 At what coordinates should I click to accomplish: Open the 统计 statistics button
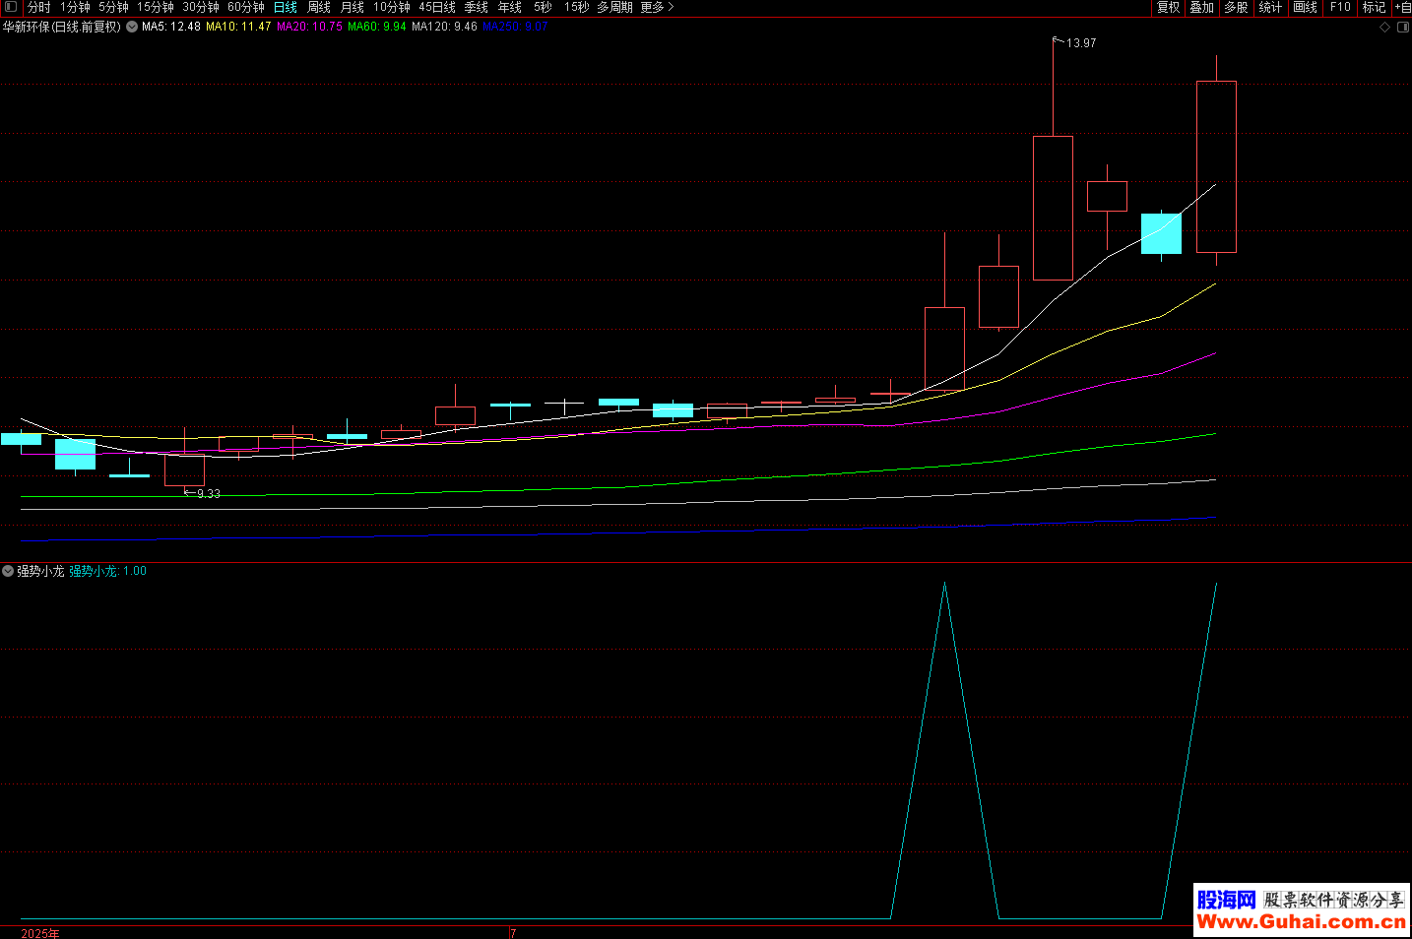(1271, 7)
